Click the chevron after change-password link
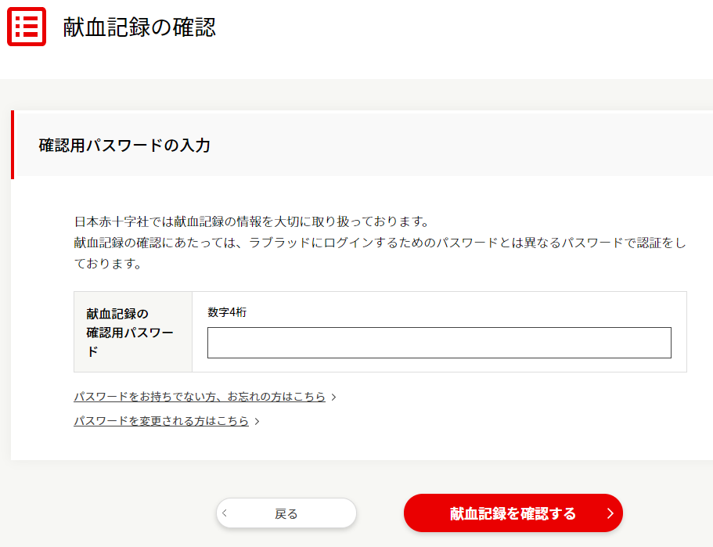 coord(257,422)
